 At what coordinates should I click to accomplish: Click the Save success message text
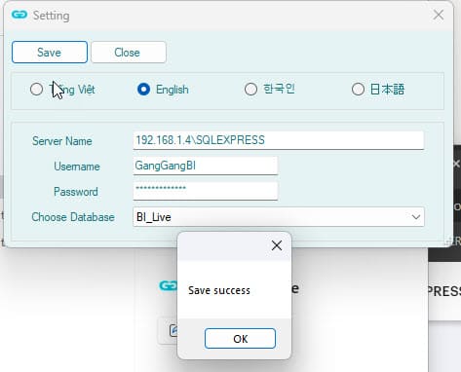point(219,290)
